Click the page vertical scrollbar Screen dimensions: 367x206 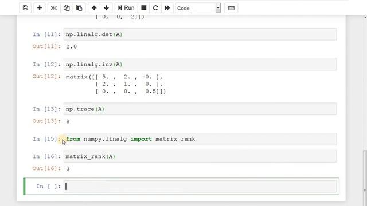point(365,177)
